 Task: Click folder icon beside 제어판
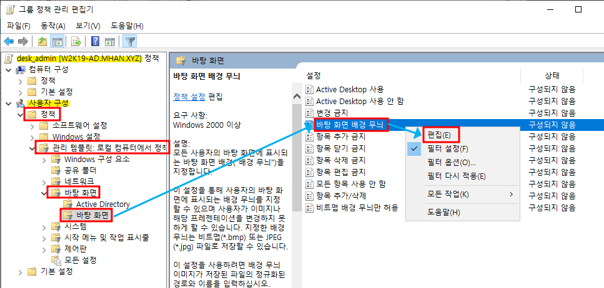click(x=57, y=249)
